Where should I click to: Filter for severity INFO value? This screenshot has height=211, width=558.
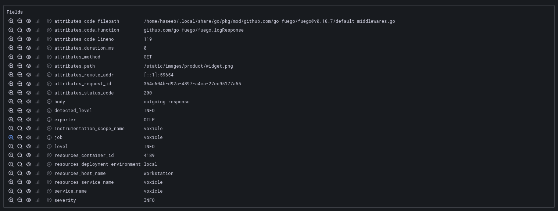11,200
